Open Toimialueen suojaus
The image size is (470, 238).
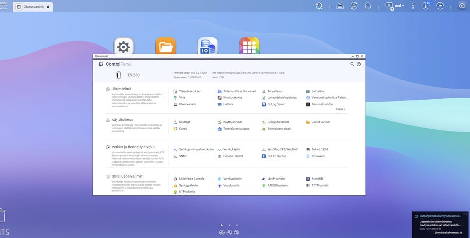pos(234,129)
